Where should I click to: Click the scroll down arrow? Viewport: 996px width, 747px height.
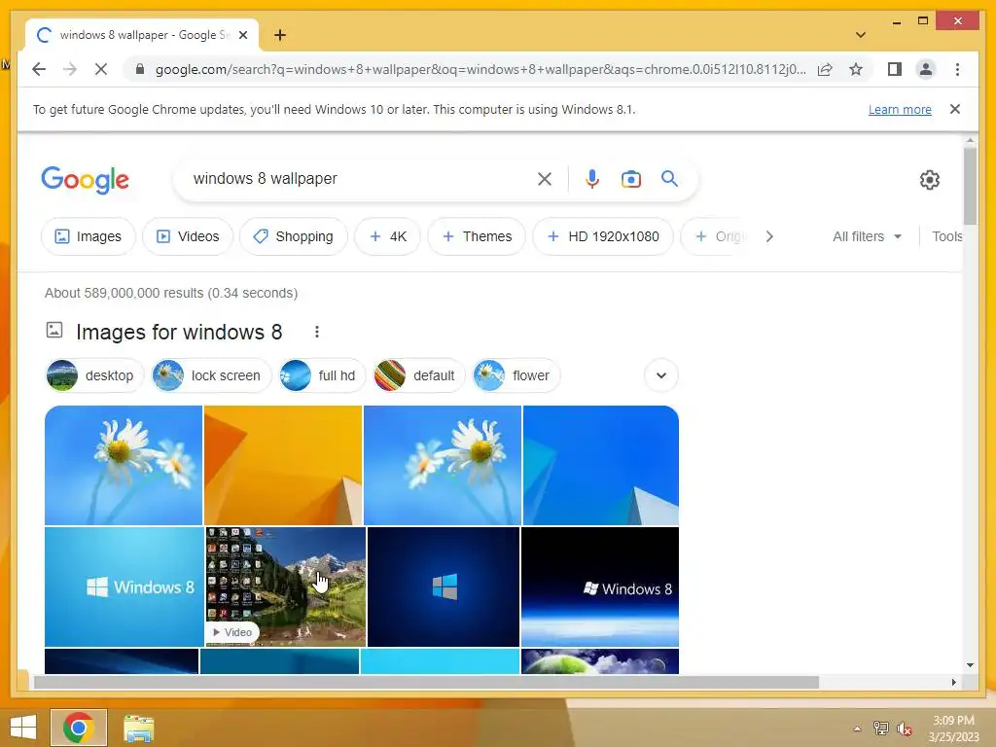[970, 665]
